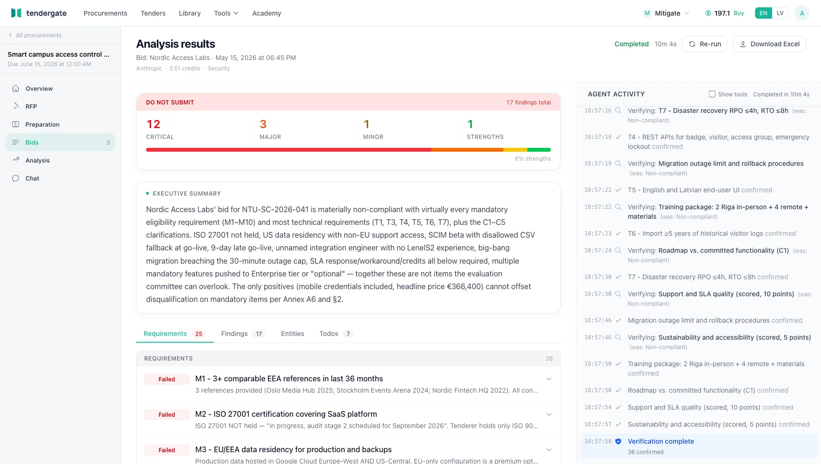Image resolution: width=821 pixels, height=464 pixels.
Task: Click the Verification complete entry
Action: [x=699, y=446]
